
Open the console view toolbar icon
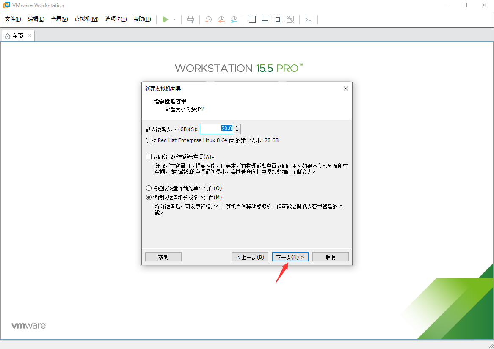pyautogui.click(x=309, y=19)
